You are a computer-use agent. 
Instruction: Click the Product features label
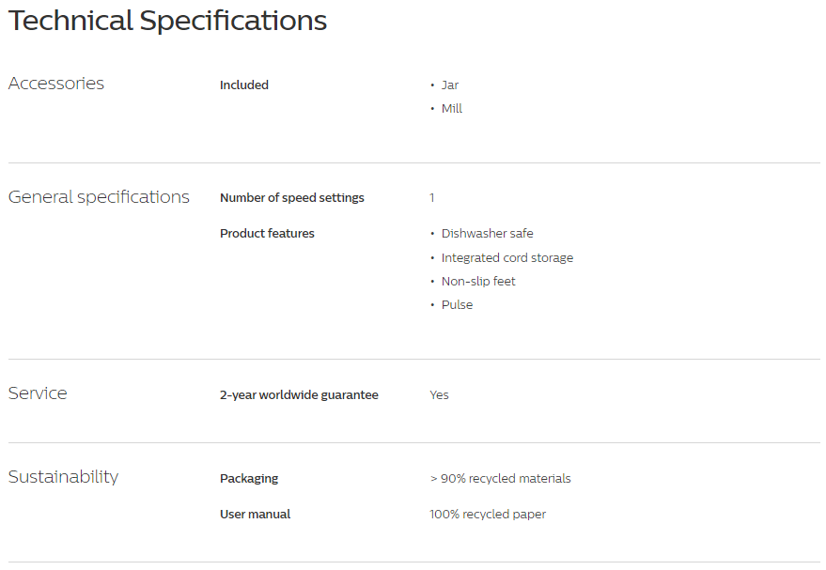click(x=267, y=233)
